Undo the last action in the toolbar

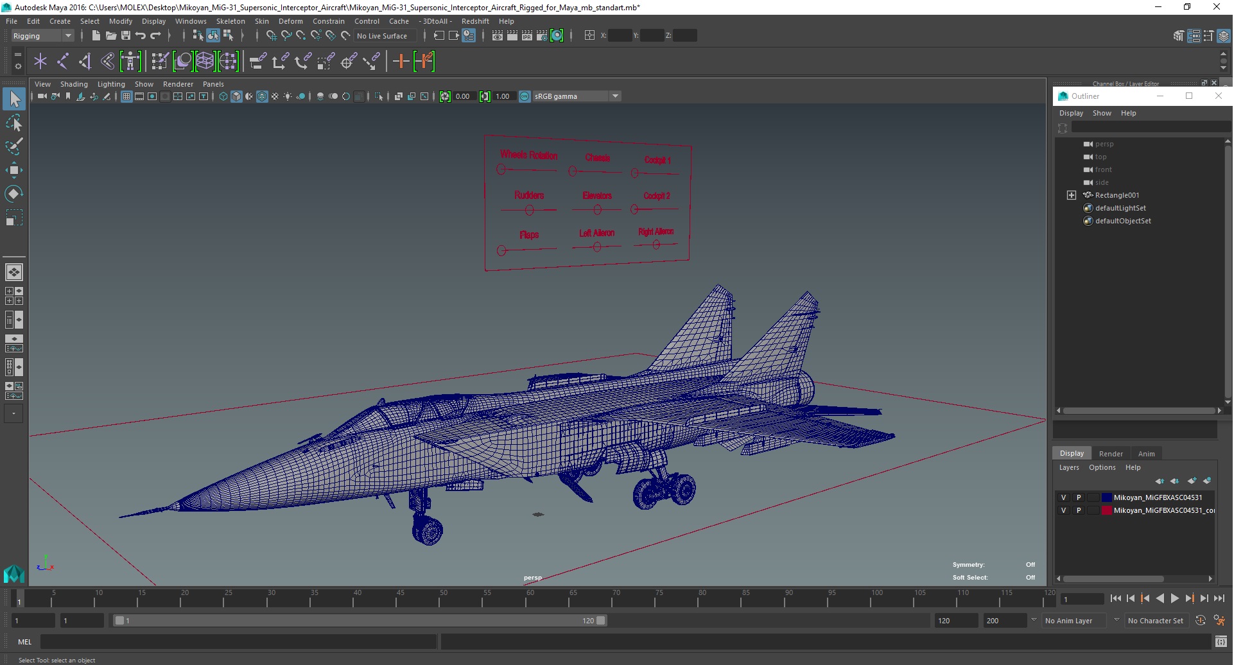point(141,36)
